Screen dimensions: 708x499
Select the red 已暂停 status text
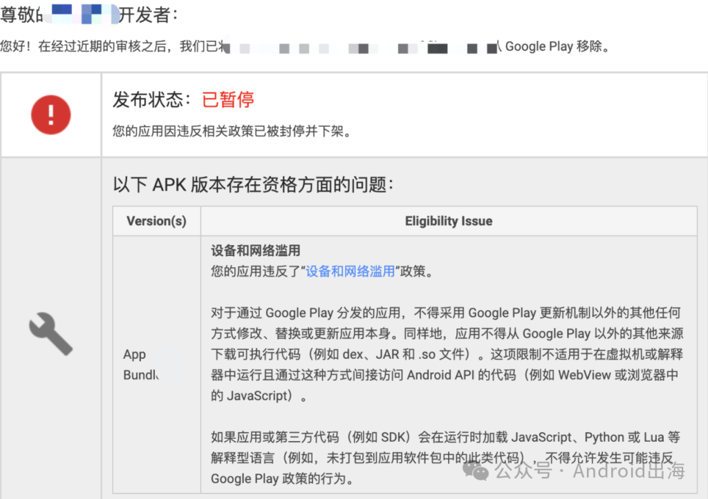click(228, 99)
